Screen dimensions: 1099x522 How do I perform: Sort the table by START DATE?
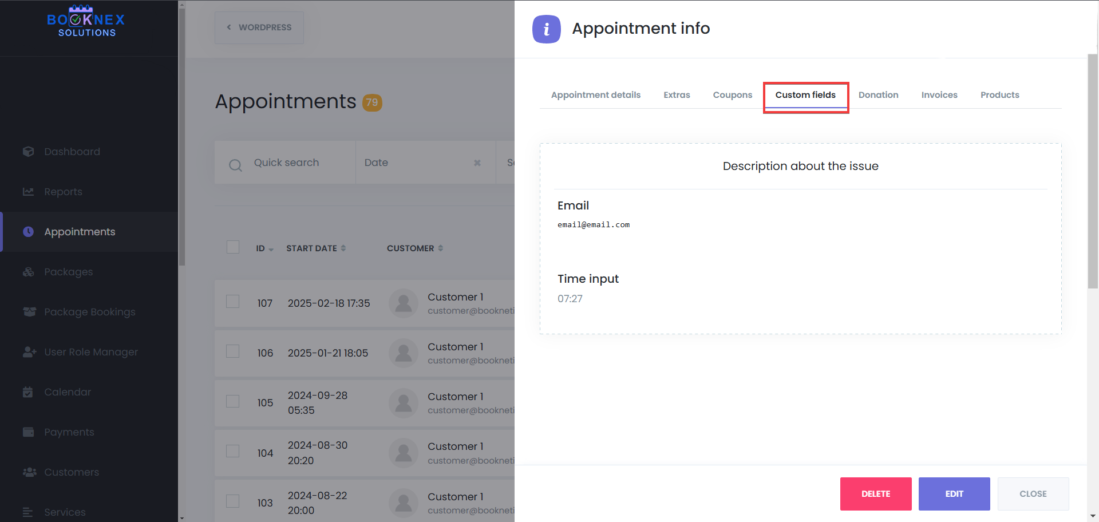click(343, 248)
